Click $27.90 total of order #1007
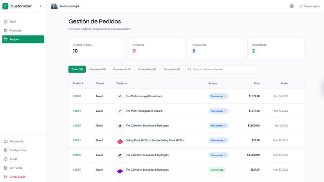Image resolution: width=324 pixels, height=182 pixels. click(256, 140)
